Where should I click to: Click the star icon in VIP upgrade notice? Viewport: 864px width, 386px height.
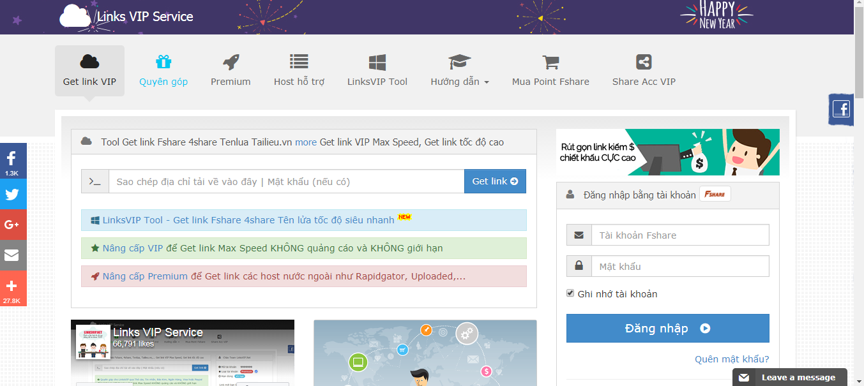95,248
